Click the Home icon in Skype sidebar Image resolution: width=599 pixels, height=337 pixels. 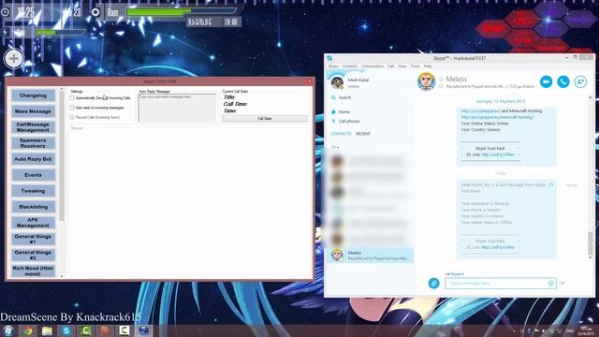tap(333, 111)
